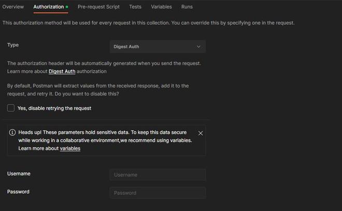Open the Digest Auth type dropdown
342x211 pixels.
158,47
